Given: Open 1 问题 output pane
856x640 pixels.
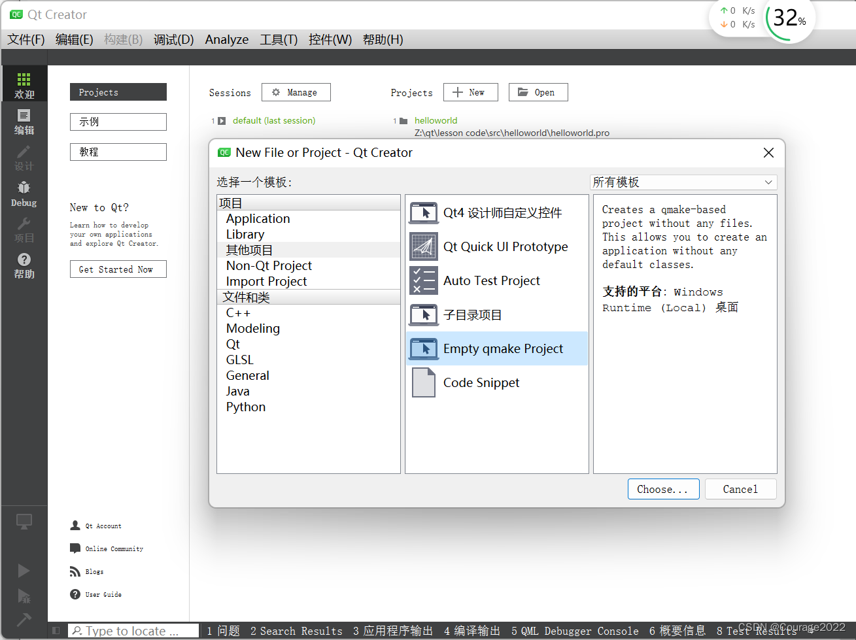Looking at the screenshot, I should coord(223,631).
